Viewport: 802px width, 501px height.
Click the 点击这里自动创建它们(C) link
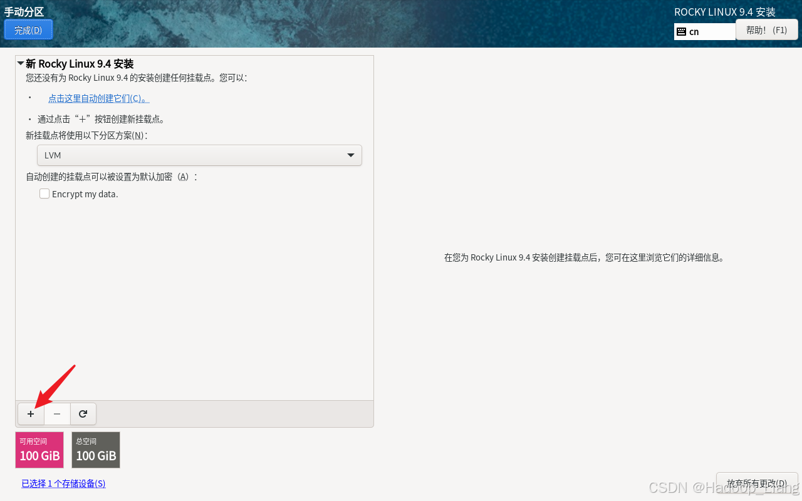tap(98, 98)
